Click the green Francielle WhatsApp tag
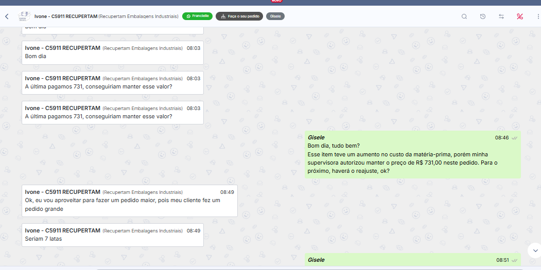The width and height of the screenshot is (541, 270). click(198, 16)
